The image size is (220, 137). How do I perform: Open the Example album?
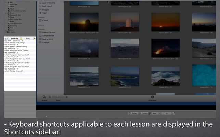(44, 43)
